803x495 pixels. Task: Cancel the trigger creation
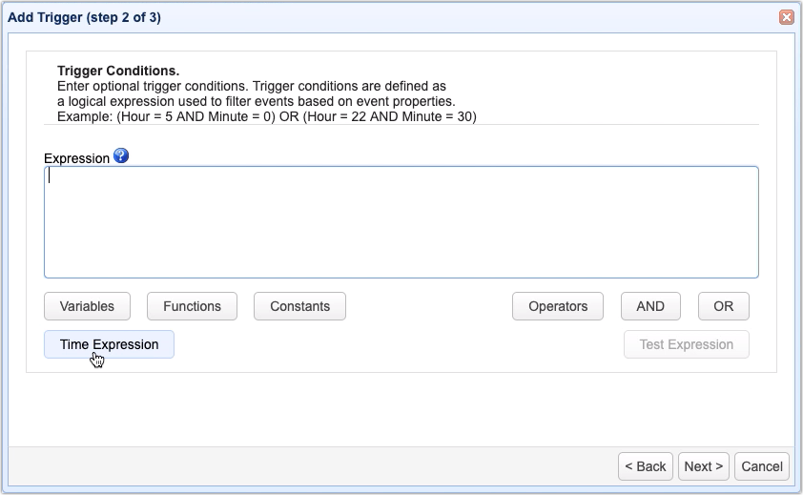(x=762, y=466)
